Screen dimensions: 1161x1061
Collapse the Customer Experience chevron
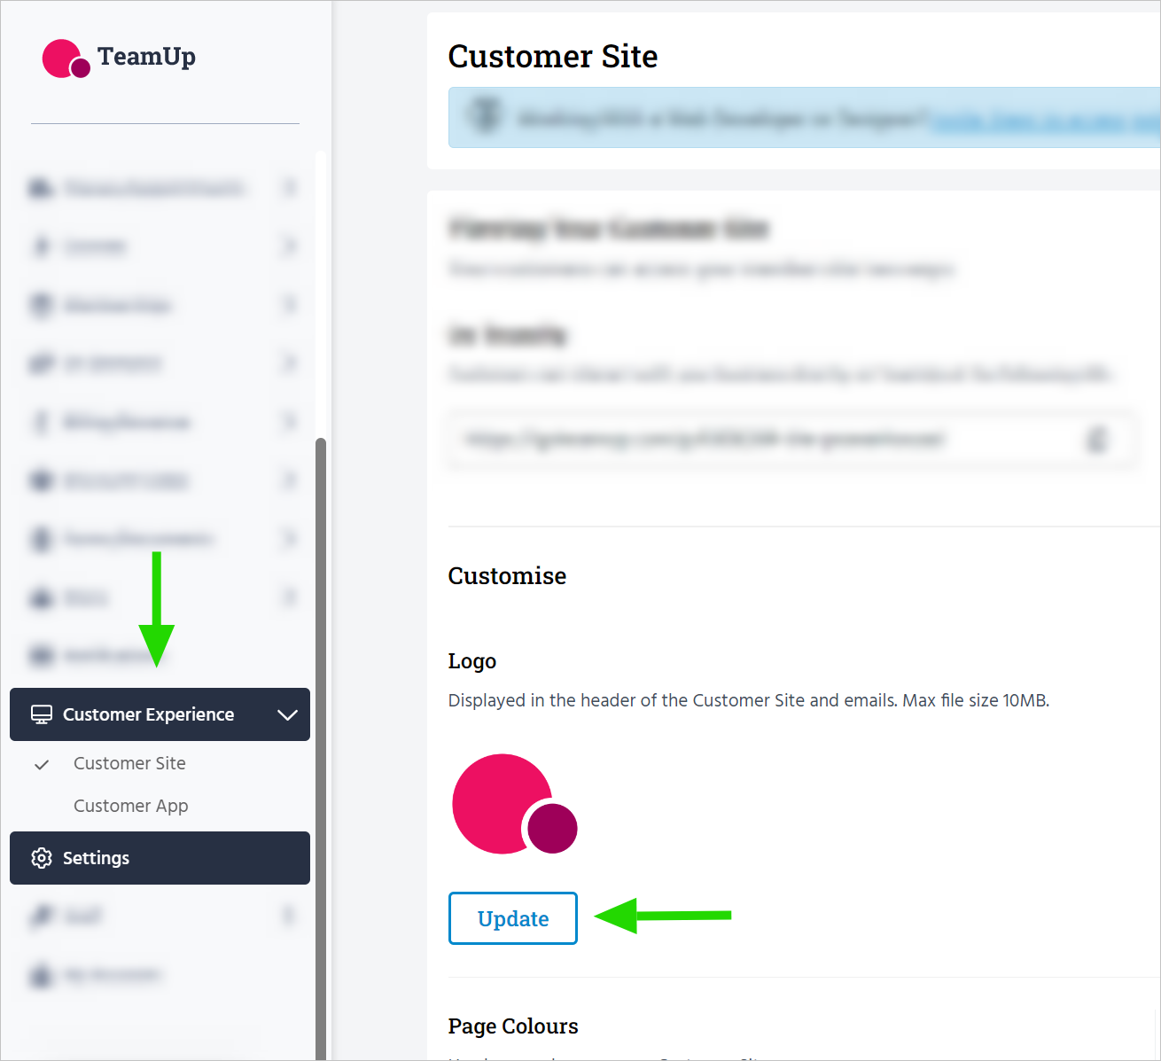point(287,714)
